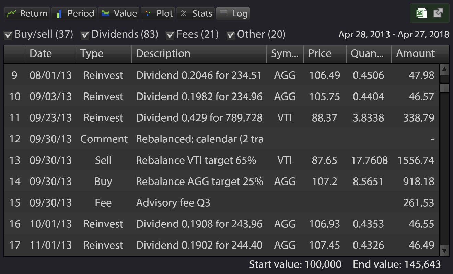Uncheck the Fees (21) checkbox
The height and width of the screenshot is (274, 453).
coord(170,35)
